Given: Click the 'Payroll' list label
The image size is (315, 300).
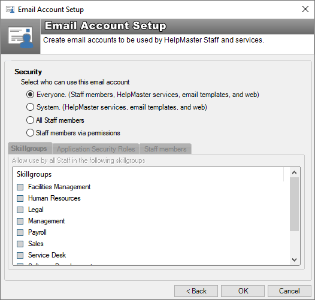Looking at the screenshot, I should click(37, 232).
